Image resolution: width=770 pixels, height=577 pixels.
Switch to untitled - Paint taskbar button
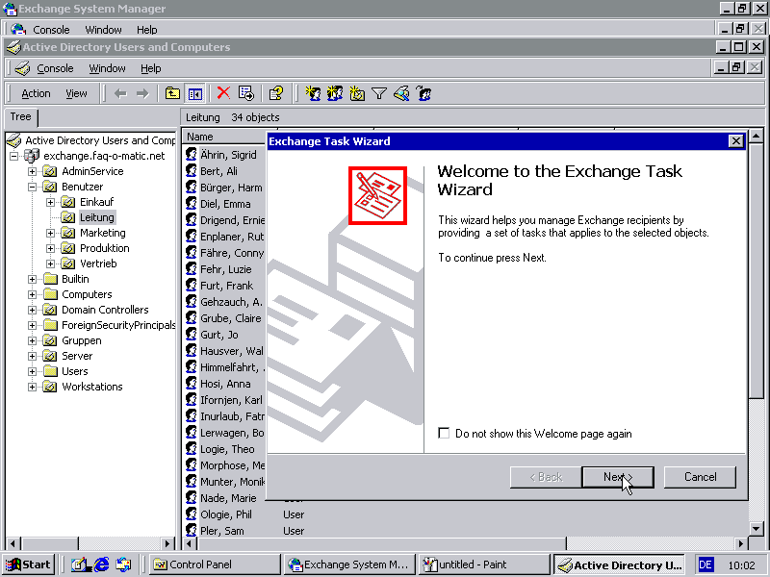tap(484, 564)
